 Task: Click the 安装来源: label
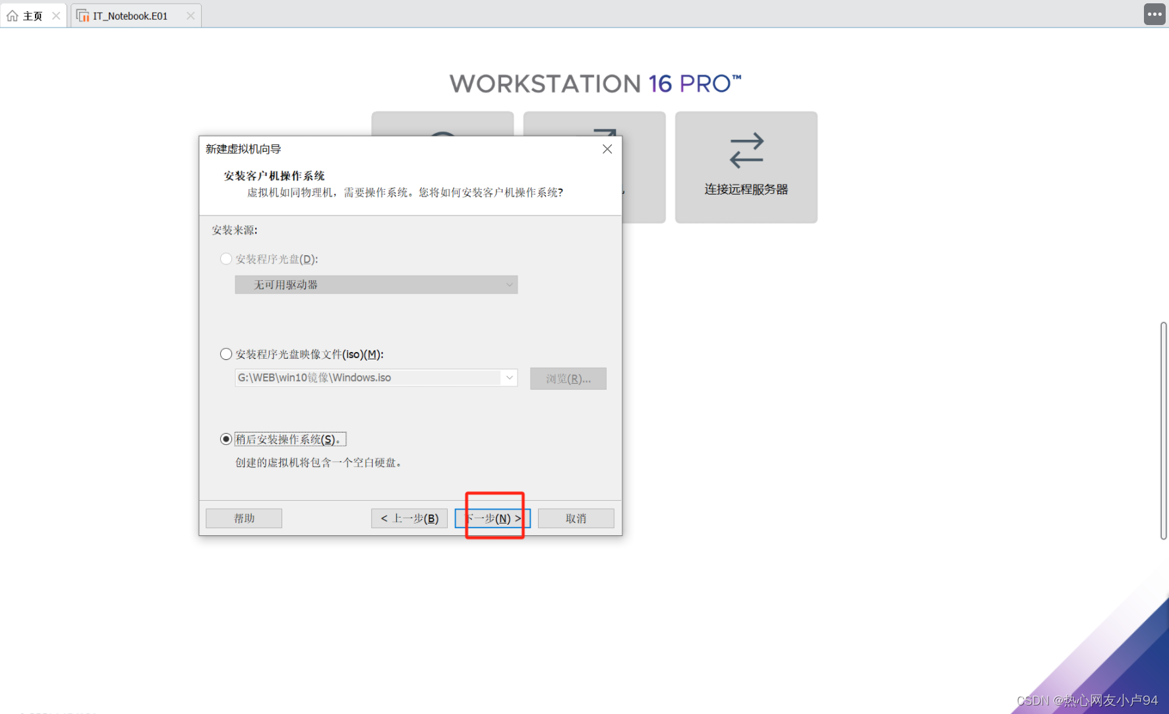tap(235, 230)
